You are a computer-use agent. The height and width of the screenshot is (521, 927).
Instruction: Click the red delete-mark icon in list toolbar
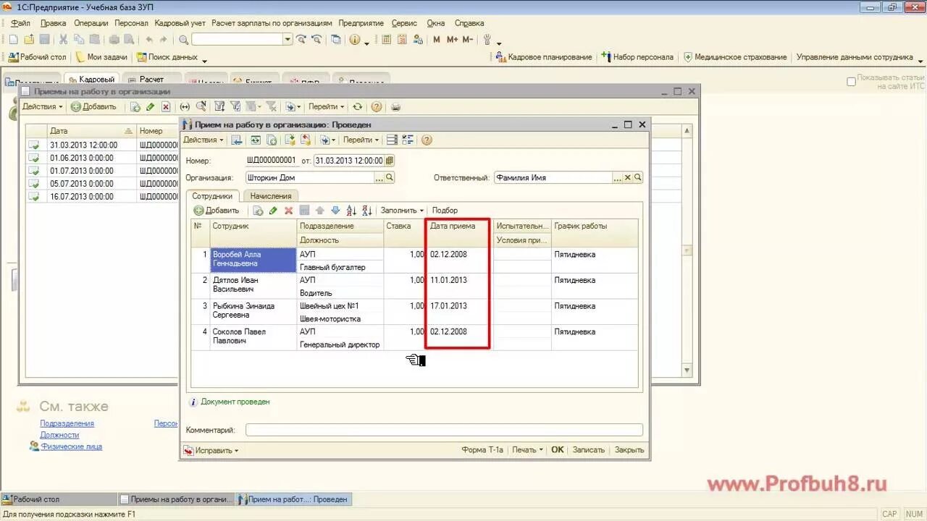(x=166, y=107)
